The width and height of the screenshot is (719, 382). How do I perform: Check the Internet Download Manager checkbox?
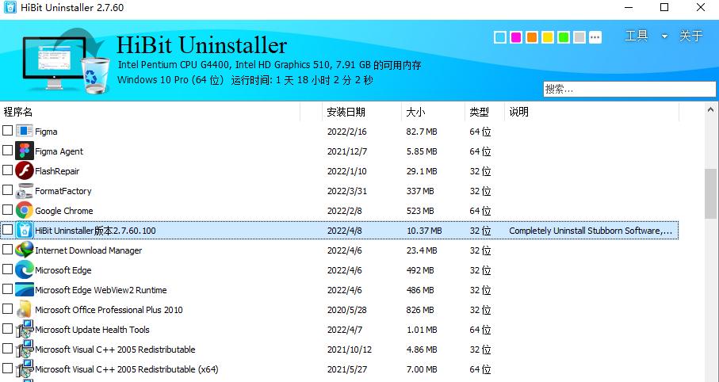(x=7, y=249)
